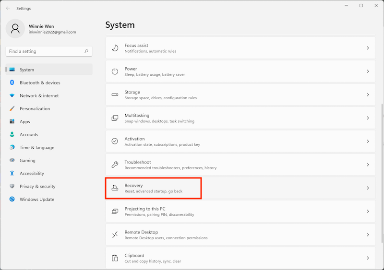Click 'Cut and copy history, sync, clear' text
This screenshot has height=270, width=384.
(153, 261)
